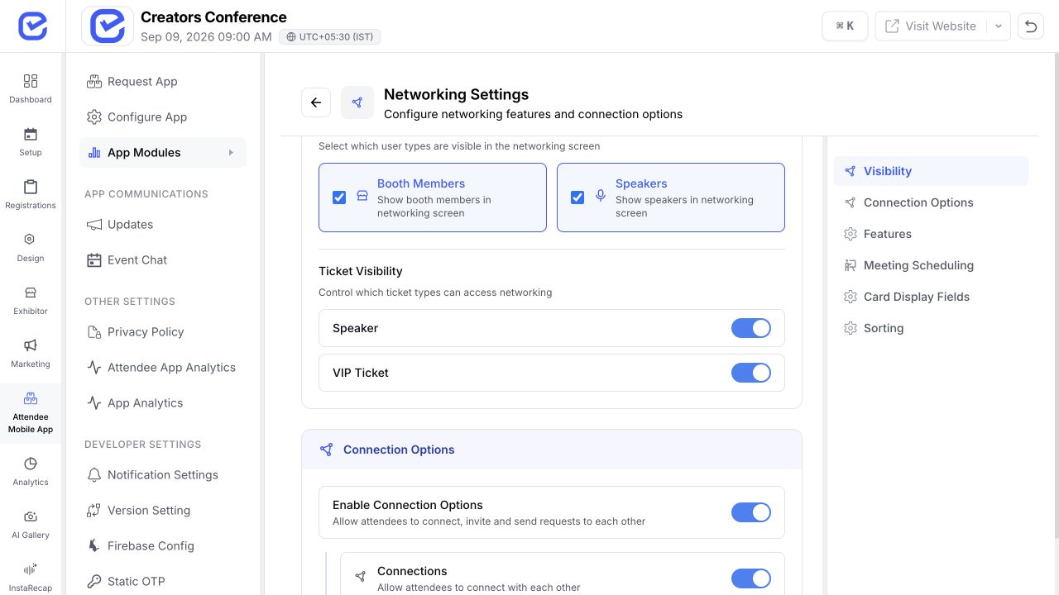This screenshot has height=595, width=1059.
Task: Open Event Chat in the menu
Action: tap(163, 259)
